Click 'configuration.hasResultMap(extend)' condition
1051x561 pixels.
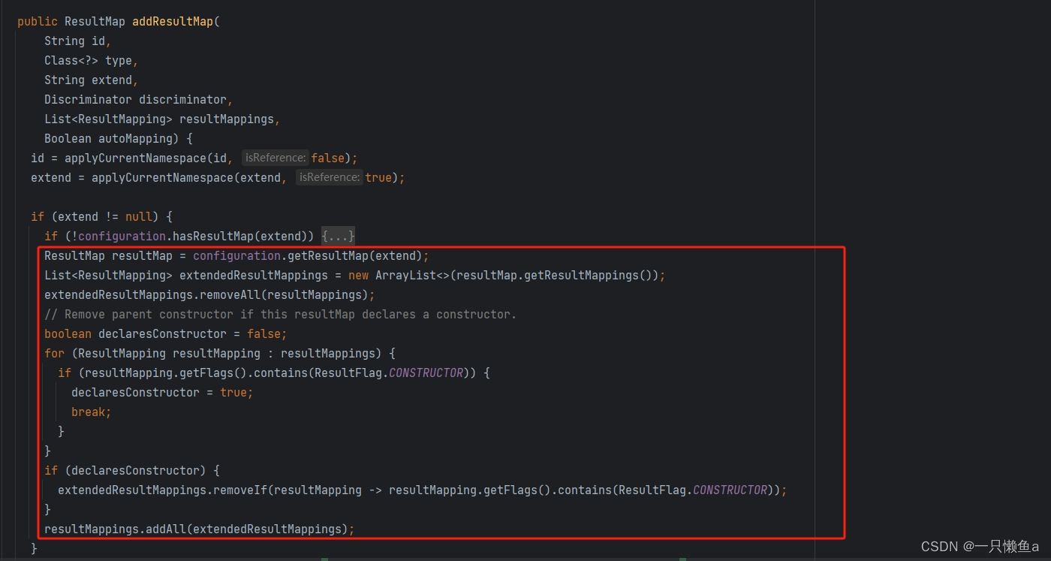[x=196, y=237]
